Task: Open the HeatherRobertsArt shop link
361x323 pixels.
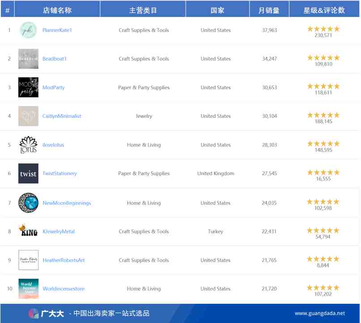Action: (64, 260)
